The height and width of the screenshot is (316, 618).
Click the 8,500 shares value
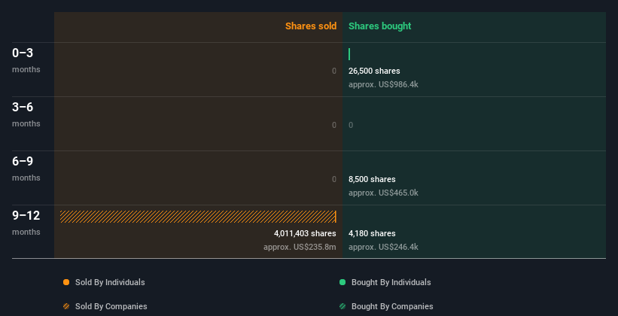point(372,179)
